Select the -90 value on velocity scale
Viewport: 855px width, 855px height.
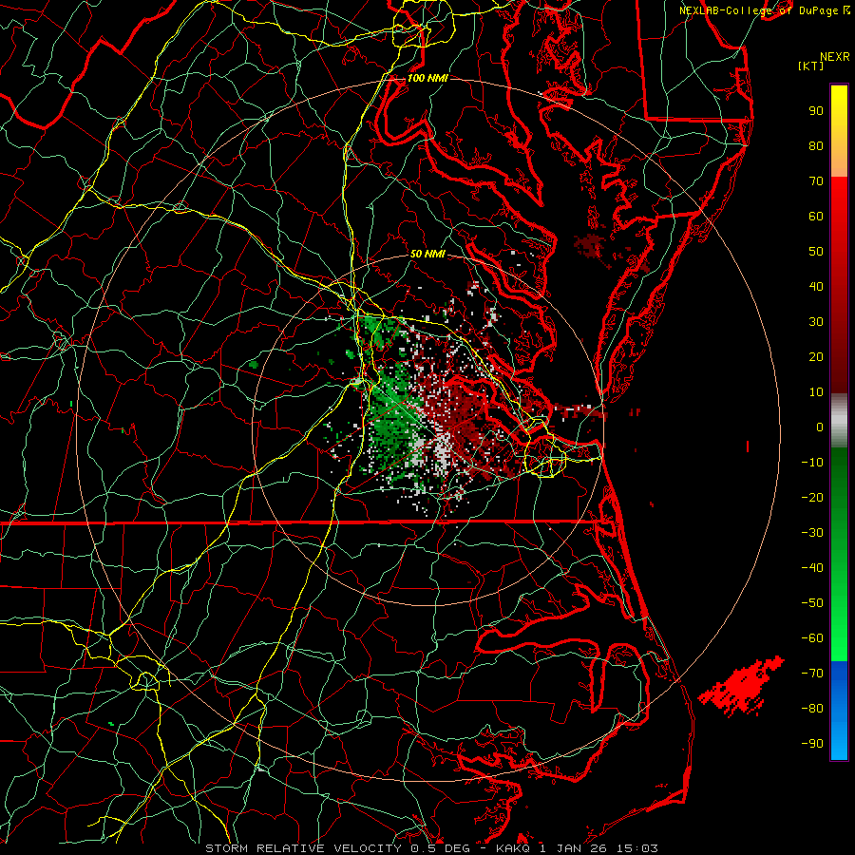tap(812, 744)
